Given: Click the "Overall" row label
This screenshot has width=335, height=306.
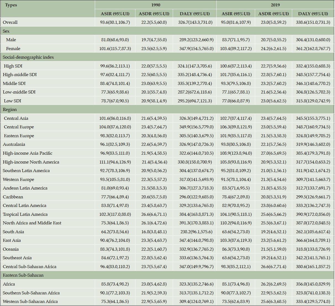Looking at the screenshot, I should click(10, 22).
